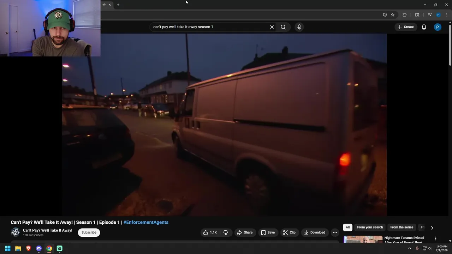
Task: Subscribe to Can't Pay? We'll Take It Away!
Action: [x=89, y=232]
